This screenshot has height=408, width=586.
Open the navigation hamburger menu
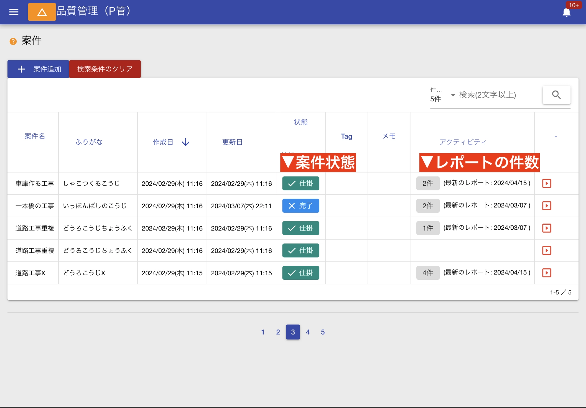[13, 12]
